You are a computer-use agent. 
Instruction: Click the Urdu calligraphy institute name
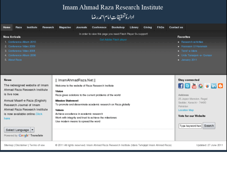(x=113, y=17)
